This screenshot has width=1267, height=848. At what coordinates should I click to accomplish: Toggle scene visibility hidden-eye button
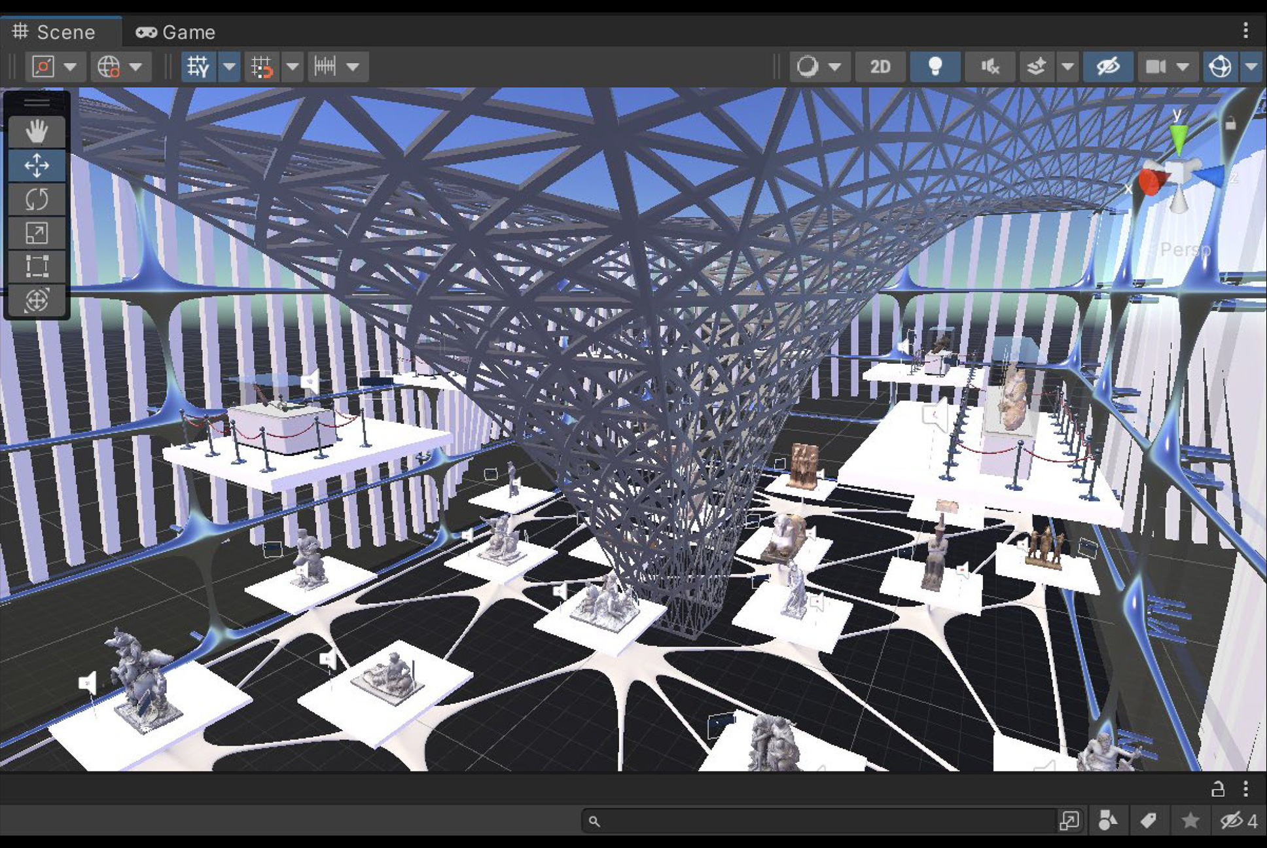tap(1107, 67)
